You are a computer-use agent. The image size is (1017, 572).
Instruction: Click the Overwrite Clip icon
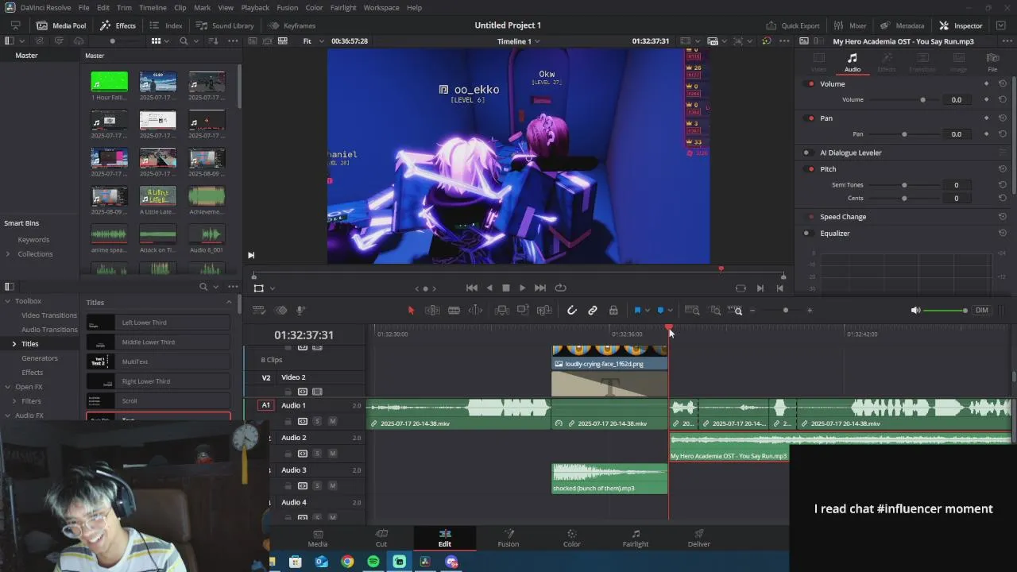click(523, 311)
